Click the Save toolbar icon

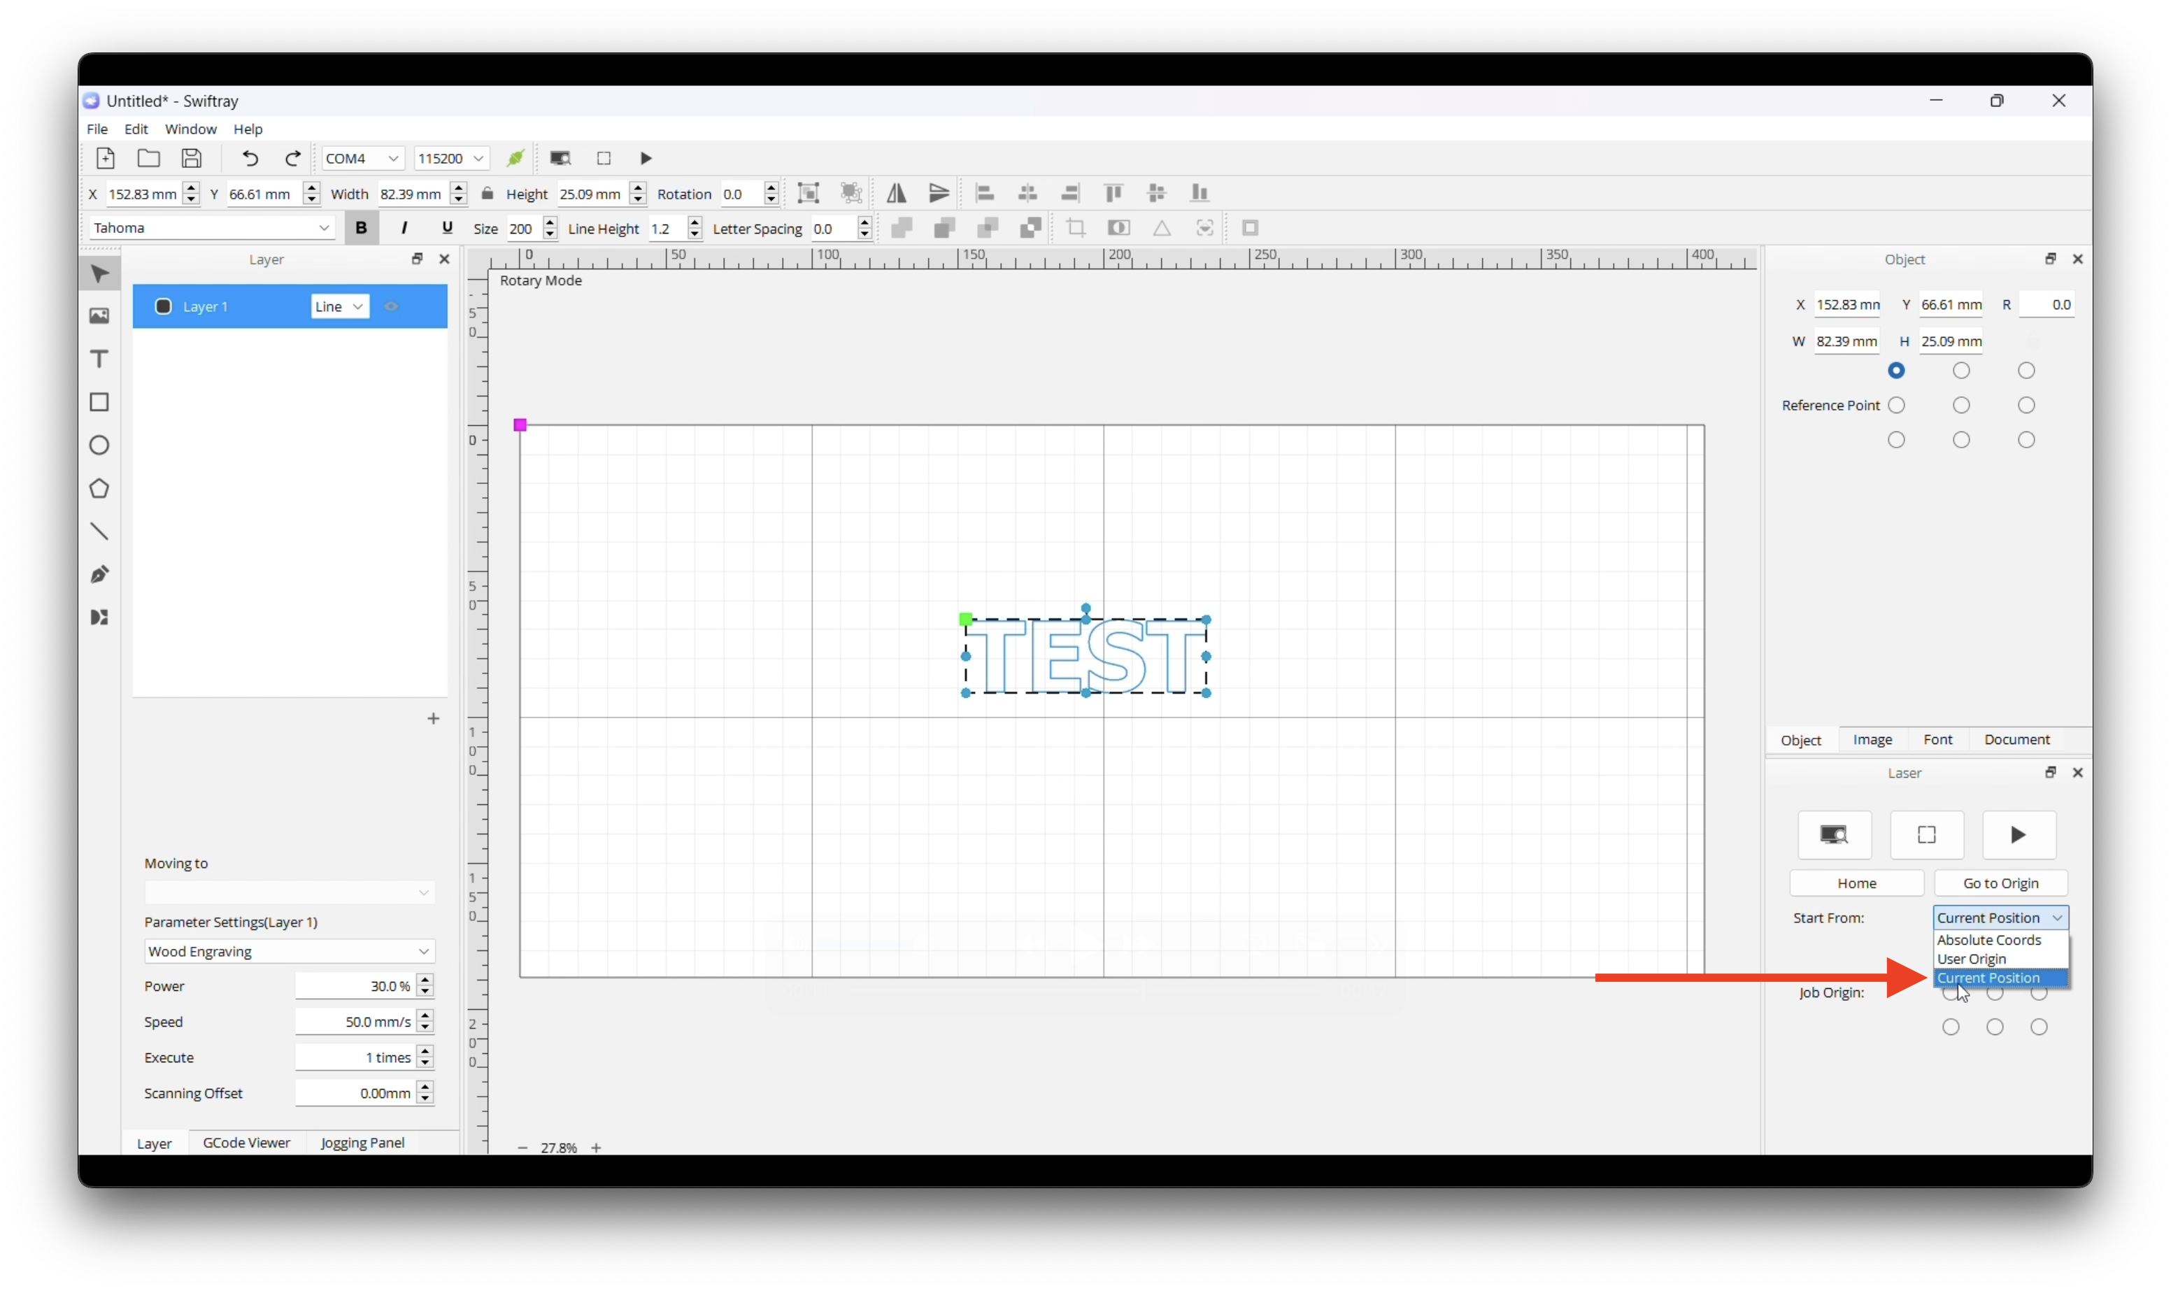[x=192, y=158]
